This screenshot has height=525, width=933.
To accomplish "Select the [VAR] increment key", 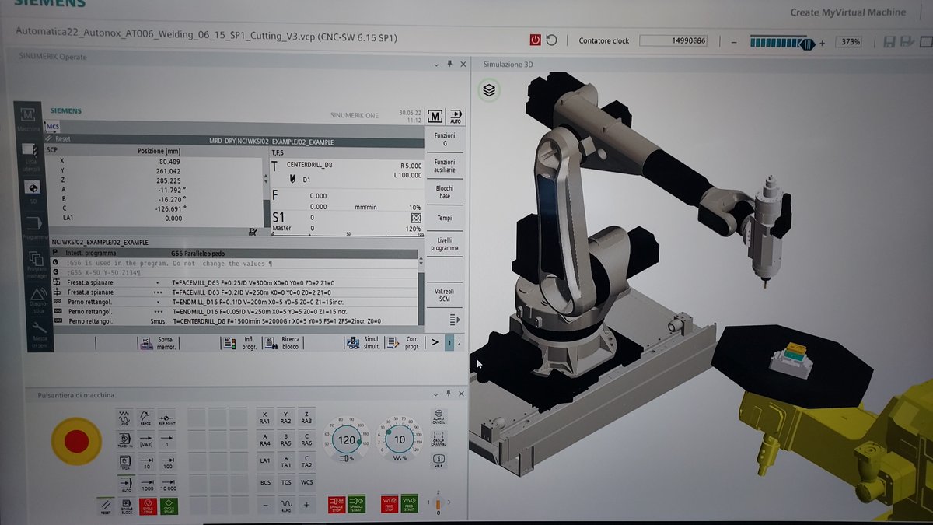I will (x=145, y=439).
